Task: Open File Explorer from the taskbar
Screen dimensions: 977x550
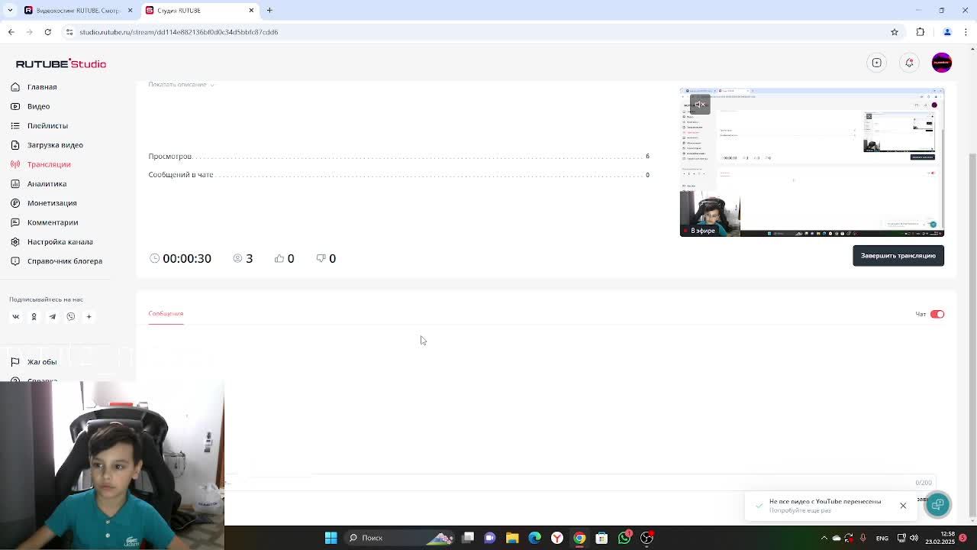Action: click(x=512, y=538)
